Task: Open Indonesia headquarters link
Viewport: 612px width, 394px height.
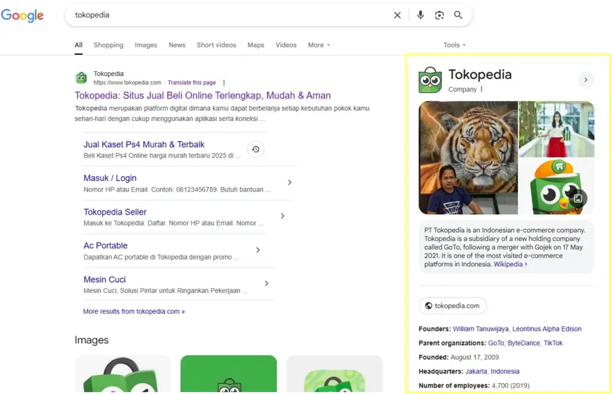Action: 505,372
